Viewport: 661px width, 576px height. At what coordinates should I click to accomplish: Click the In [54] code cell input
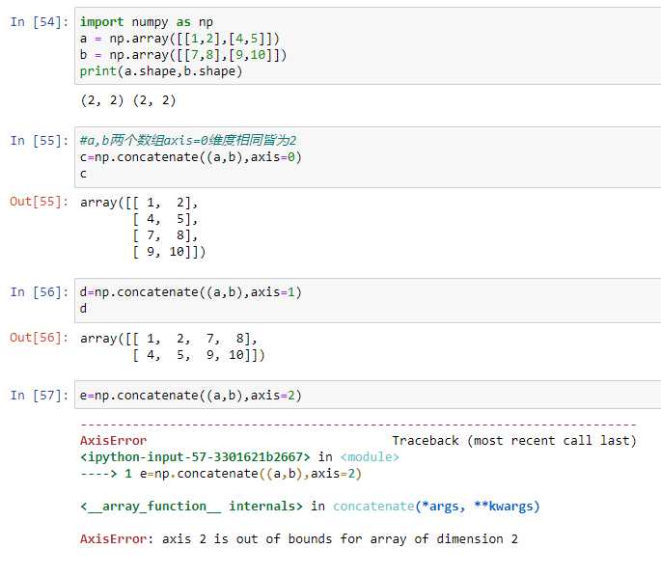coord(368,46)
